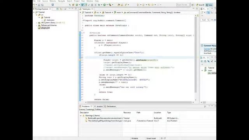Open the Source menu
Viewport: 249px width, 140px height.
point(45,1)
